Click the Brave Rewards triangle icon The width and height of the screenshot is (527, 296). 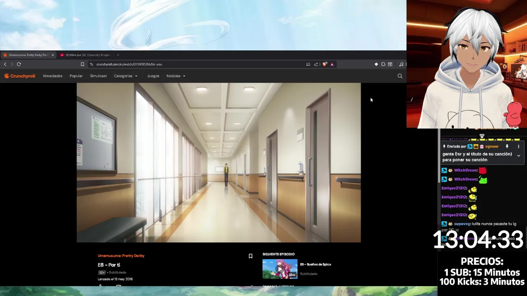[x=332, y=64]
